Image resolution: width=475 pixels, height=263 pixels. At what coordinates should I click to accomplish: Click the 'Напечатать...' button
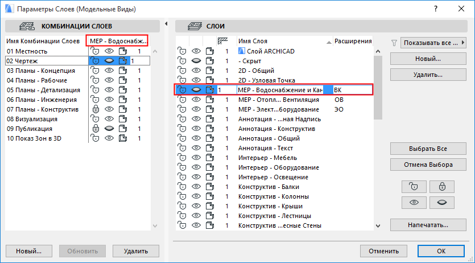[x=424, y=225]
